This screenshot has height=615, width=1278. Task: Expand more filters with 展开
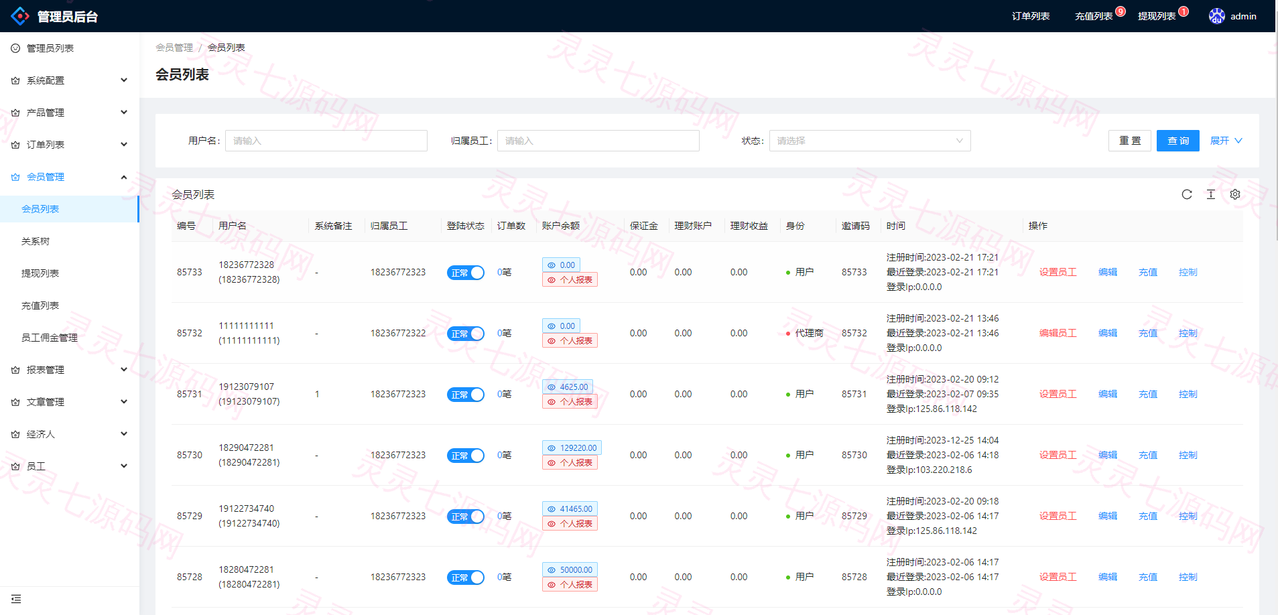point(1226,141)
